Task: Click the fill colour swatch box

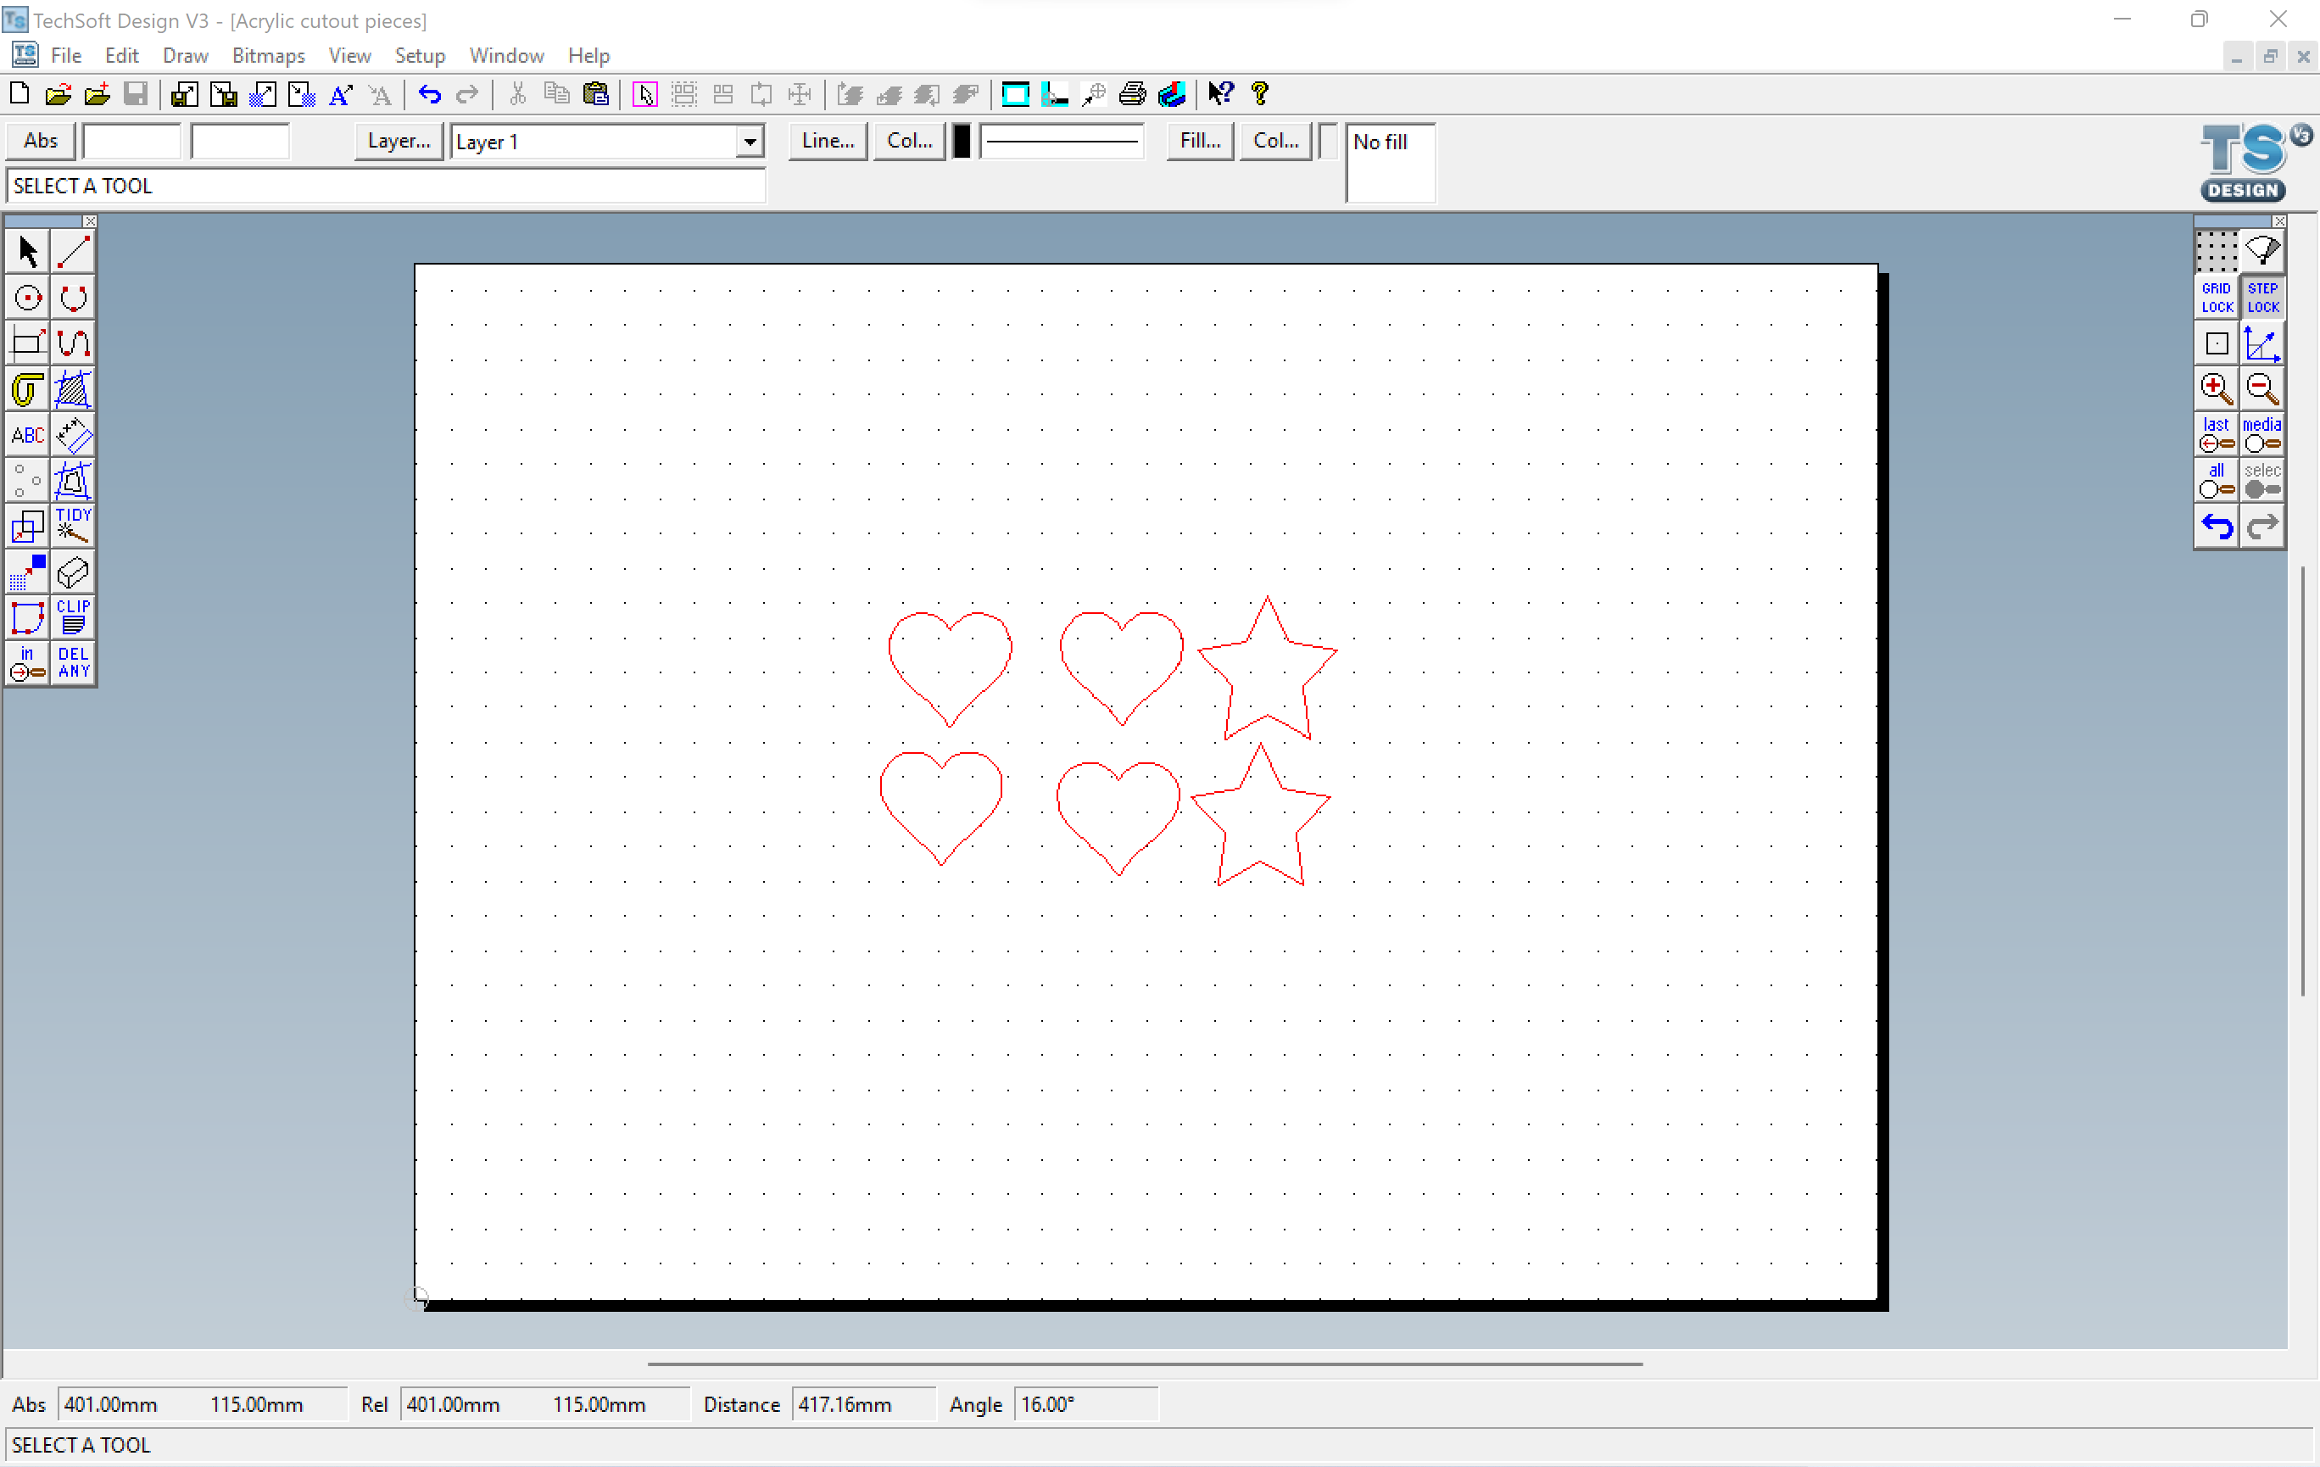Action: point(1329,142)
